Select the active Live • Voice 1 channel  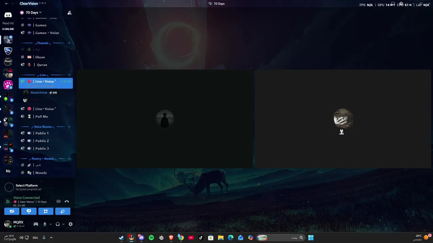(46, 83)
